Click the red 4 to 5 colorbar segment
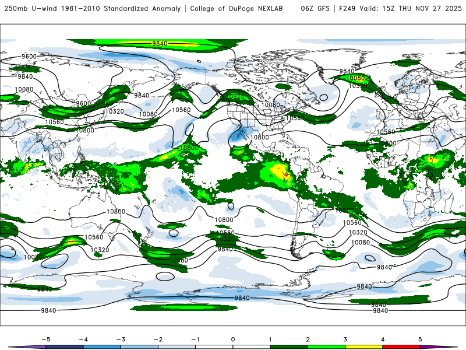The width and height of the screenshot is (466, 350). [401, 347]
